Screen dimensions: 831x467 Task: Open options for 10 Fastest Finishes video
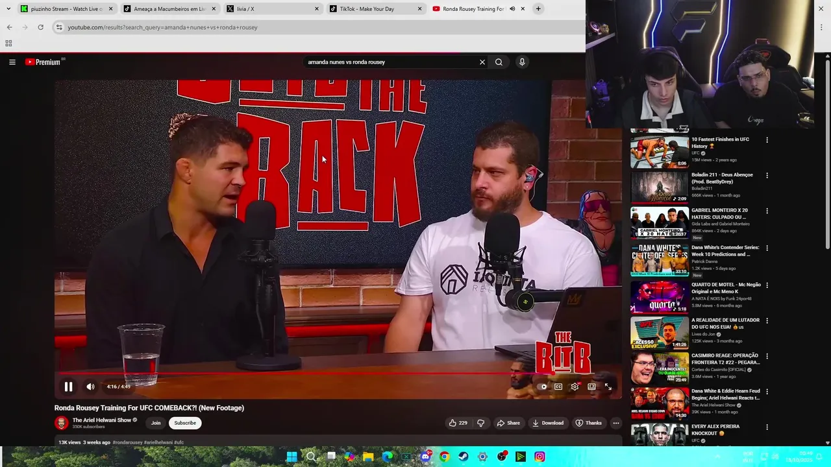click(767, 140)
